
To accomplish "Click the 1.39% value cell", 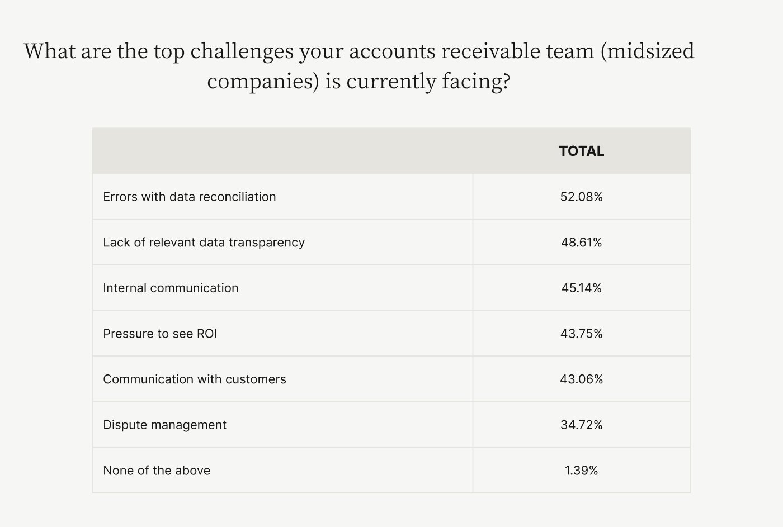I will tap(582, 471).
